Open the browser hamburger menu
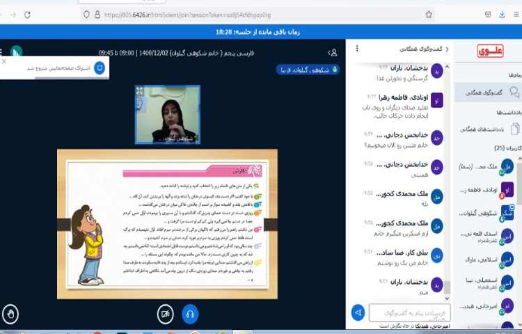The width and height of the screenshot is (522, 334). tap(516, 15)
